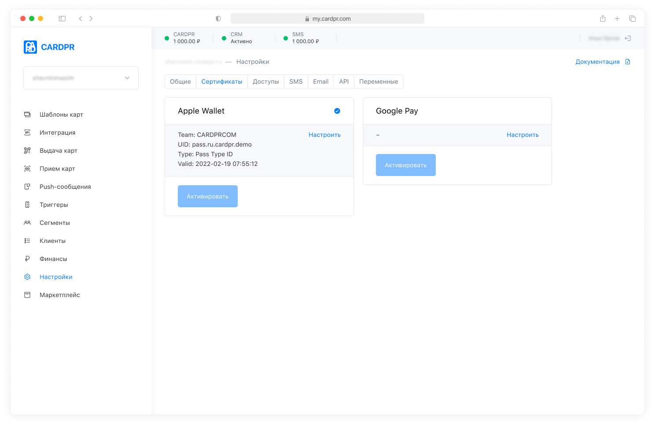Click the CARDPR brand name
Image resolution: width=655 pixels, height=426 pixels.
click(x=58, y=47)
